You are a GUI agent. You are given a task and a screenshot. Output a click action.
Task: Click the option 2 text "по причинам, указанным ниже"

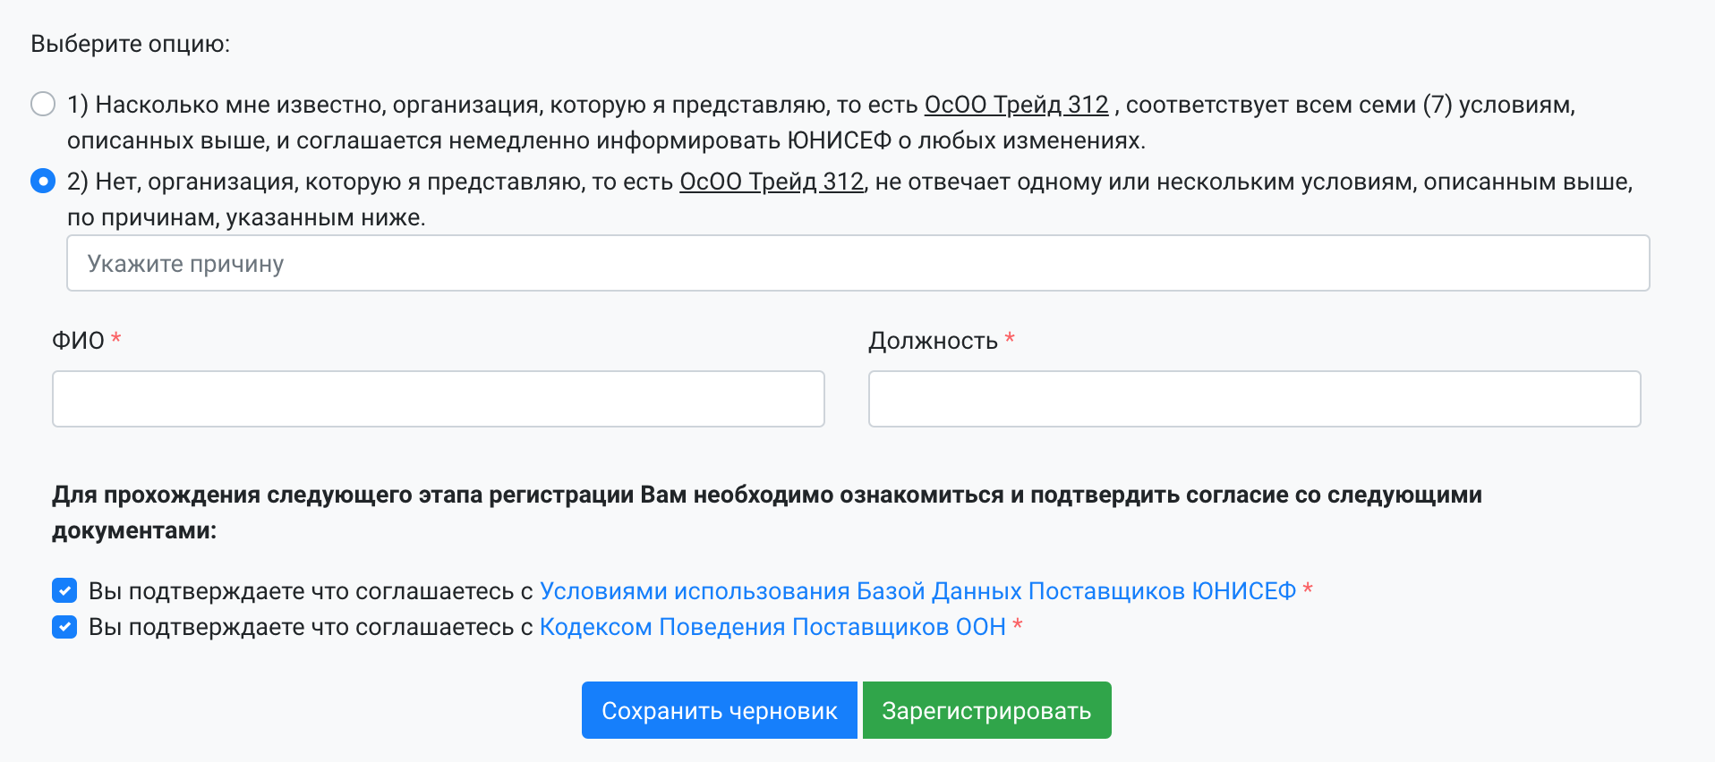[x=246, y=217]
